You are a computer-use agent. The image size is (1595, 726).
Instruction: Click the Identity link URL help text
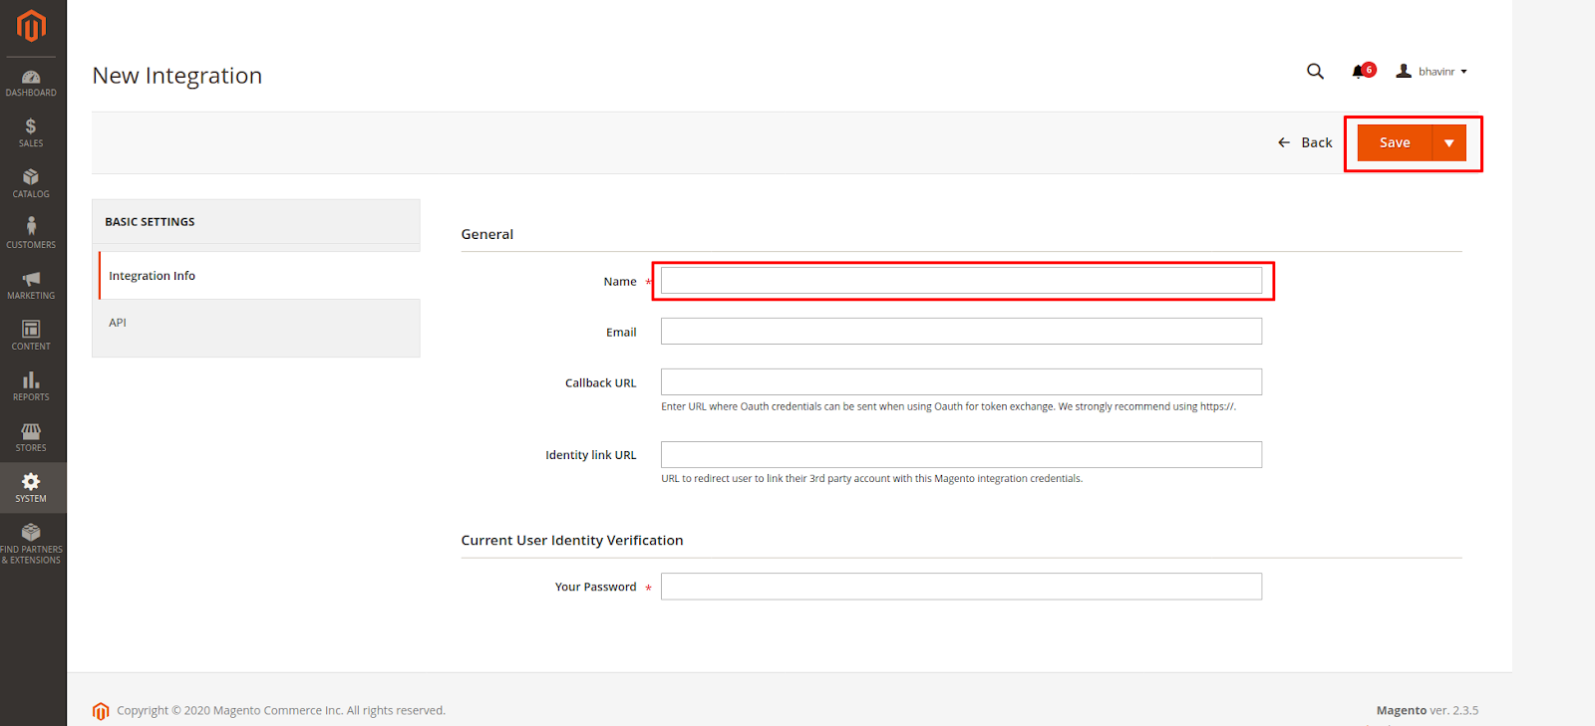coord(872,479)
